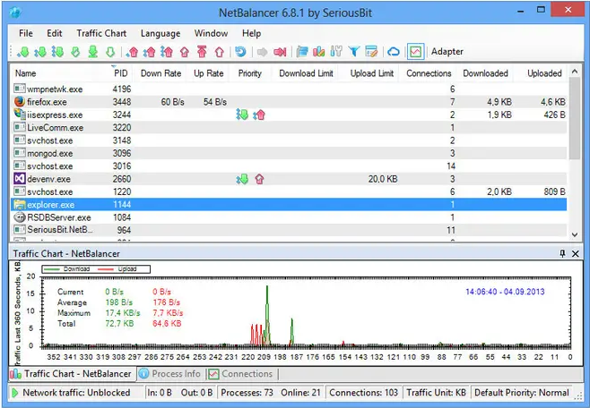This screenshot has height=408, width=590.
Task: Toggle the traffic chart view toolbar button
Action: [415, 52]
